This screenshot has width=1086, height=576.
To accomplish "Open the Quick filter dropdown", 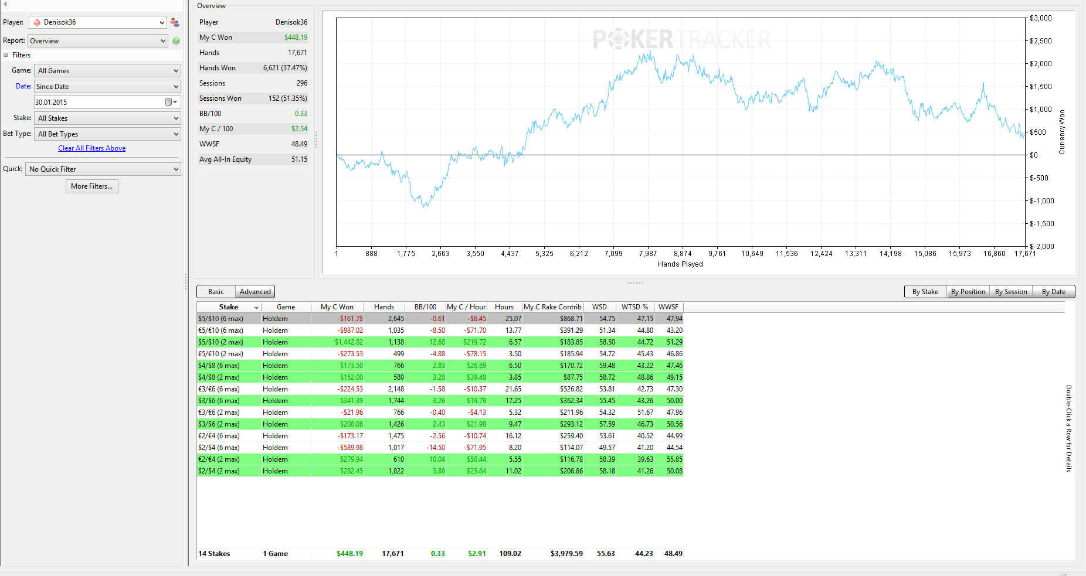I will 103,169.
